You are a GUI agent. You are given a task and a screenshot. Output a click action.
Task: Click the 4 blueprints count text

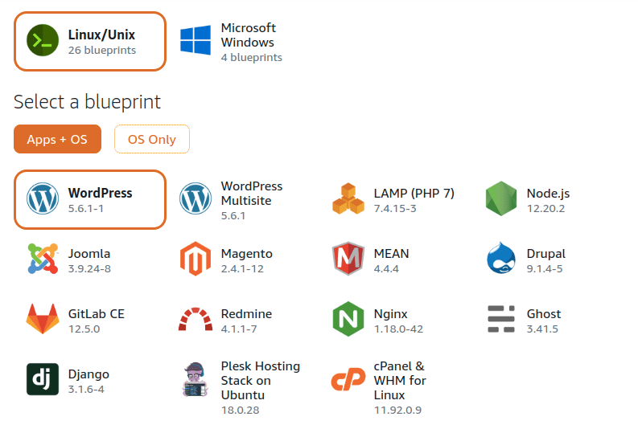252,58
